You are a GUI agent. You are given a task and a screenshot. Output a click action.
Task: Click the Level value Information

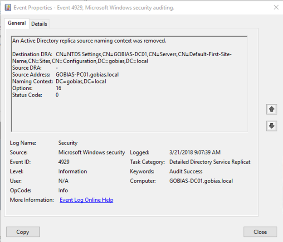pos(73,171)
